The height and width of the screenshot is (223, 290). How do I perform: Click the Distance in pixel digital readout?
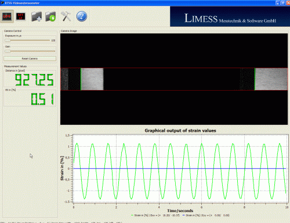(34, 80)
